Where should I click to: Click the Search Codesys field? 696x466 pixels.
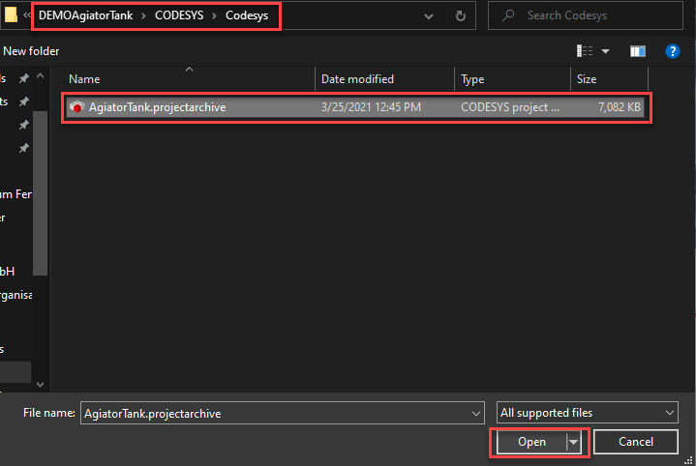585,15
